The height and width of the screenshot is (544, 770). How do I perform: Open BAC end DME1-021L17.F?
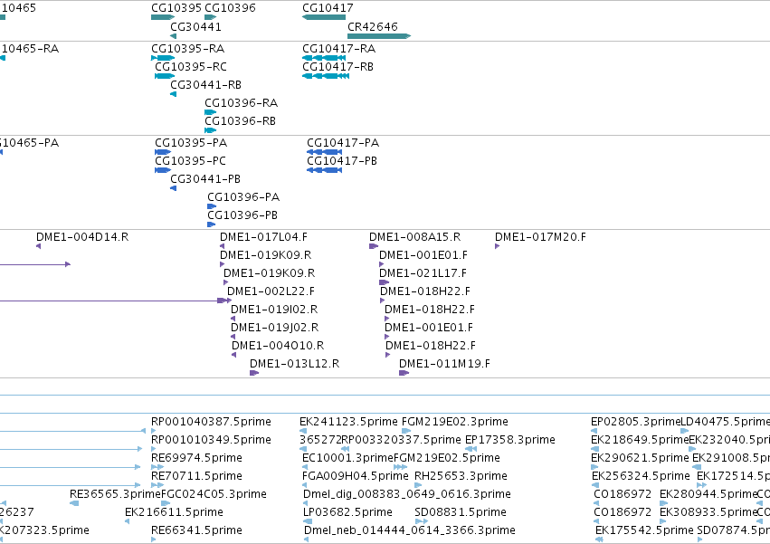(x=423, y=273)
